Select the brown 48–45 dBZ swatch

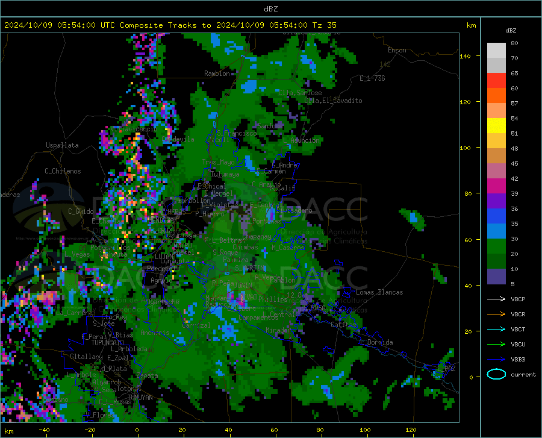tap(496, 156)
